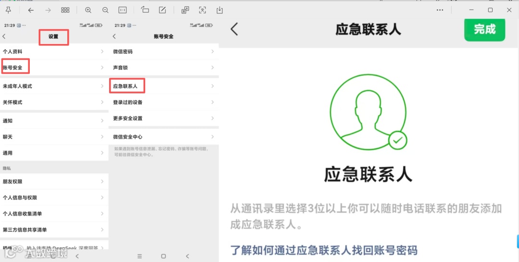This screenshot has height=262, width=519.
Task: Tap back chevron on 账号安全 screen
Action: coord(114,36)
